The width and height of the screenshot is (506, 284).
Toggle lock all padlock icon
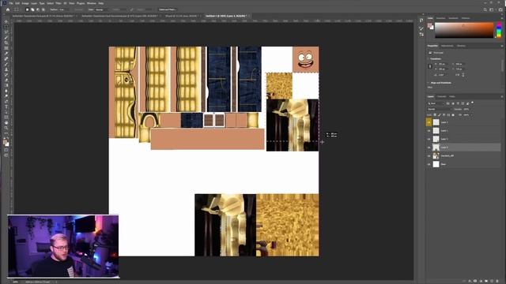coord(453,115)
